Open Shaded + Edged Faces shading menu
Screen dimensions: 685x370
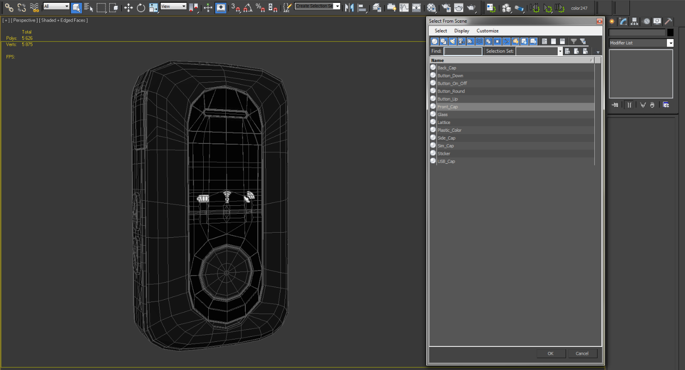pos(63,20)
